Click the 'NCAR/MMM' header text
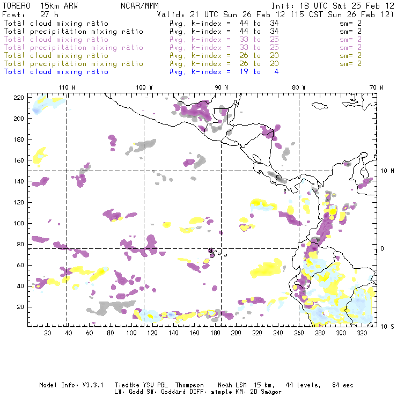Viewport: 397px width, 397px height. (139, 6)
